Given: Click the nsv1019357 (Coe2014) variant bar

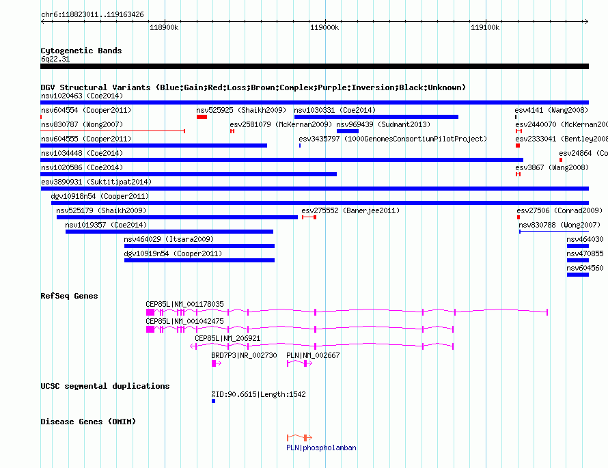Looking at the screenshot, I should pyautogui.click(x=169, y=232).
